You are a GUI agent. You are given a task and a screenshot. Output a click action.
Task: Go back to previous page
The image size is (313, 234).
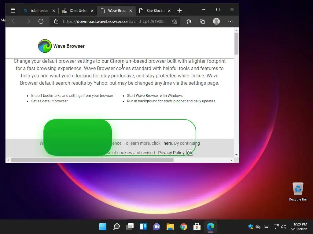pos(14,21)
